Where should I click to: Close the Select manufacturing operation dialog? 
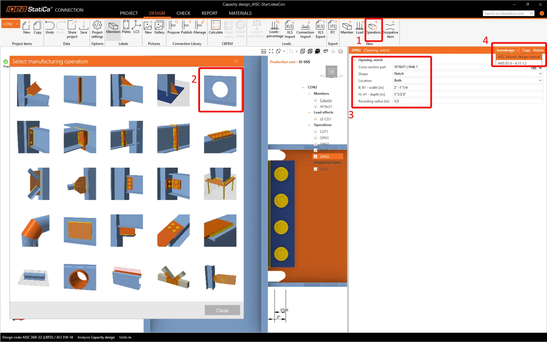point(236,61)
